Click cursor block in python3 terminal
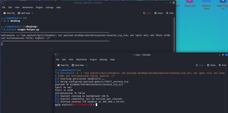Screen dimensions: 228x113 pos(2,44)
